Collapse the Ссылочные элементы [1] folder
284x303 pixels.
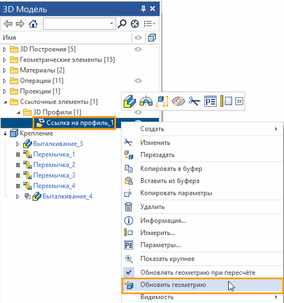[5, 102]
